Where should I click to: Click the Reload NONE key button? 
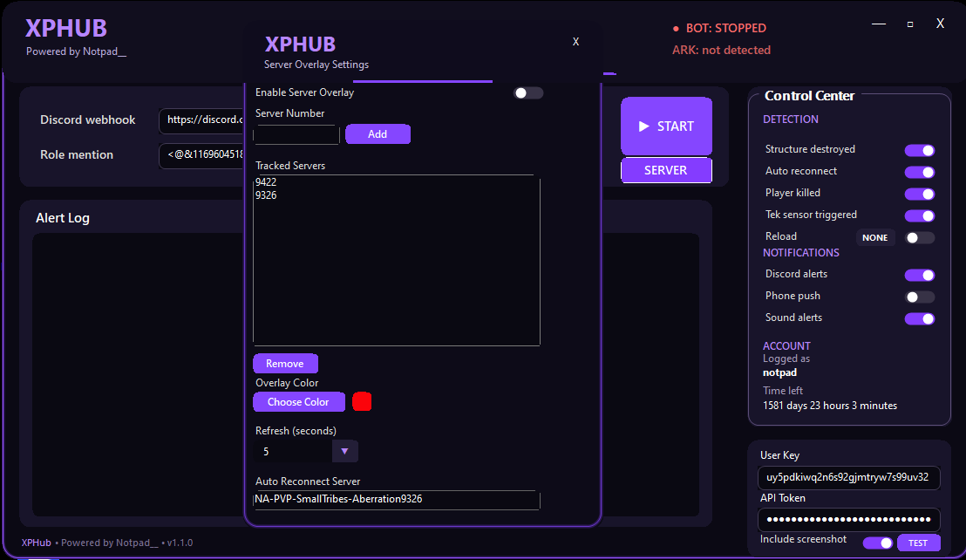874,238
